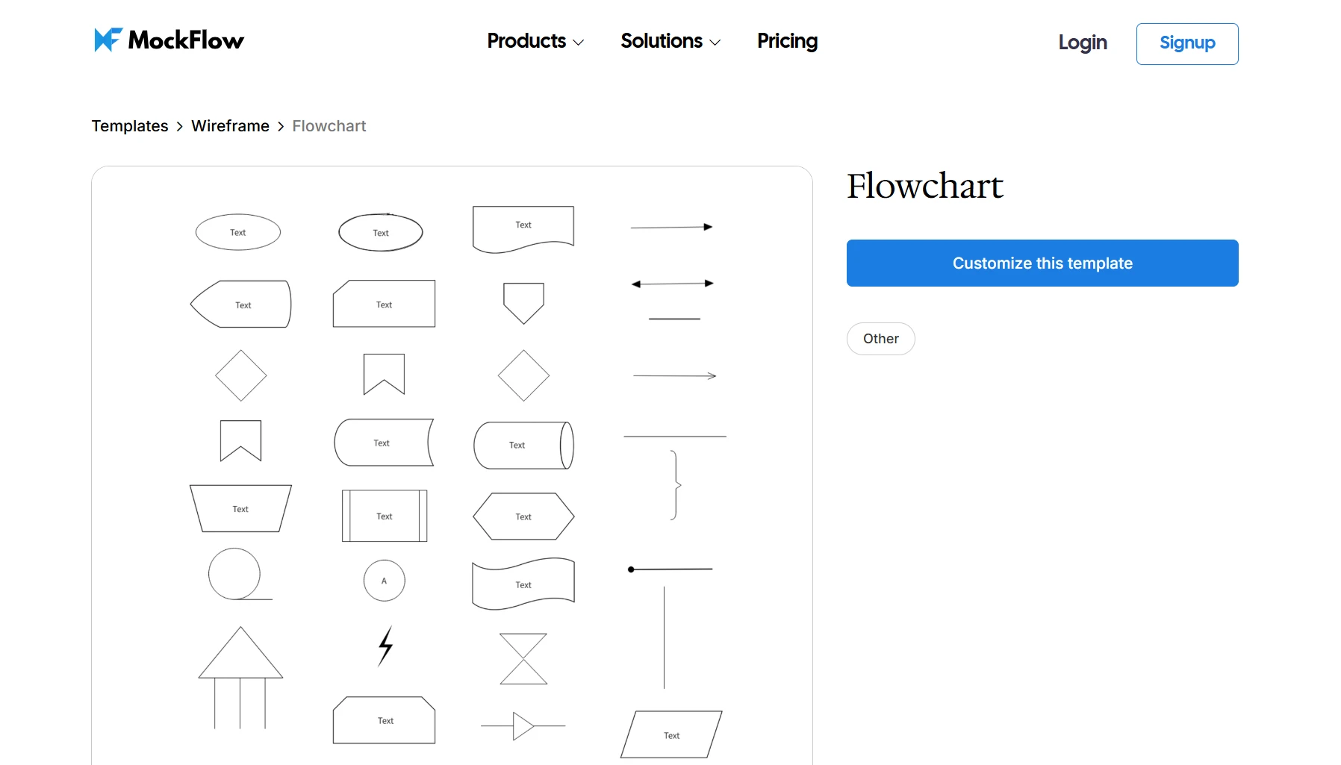This screenshot has width=1341, height=765.
Task: Open the Products dropdown
Action: click(534, 42)
